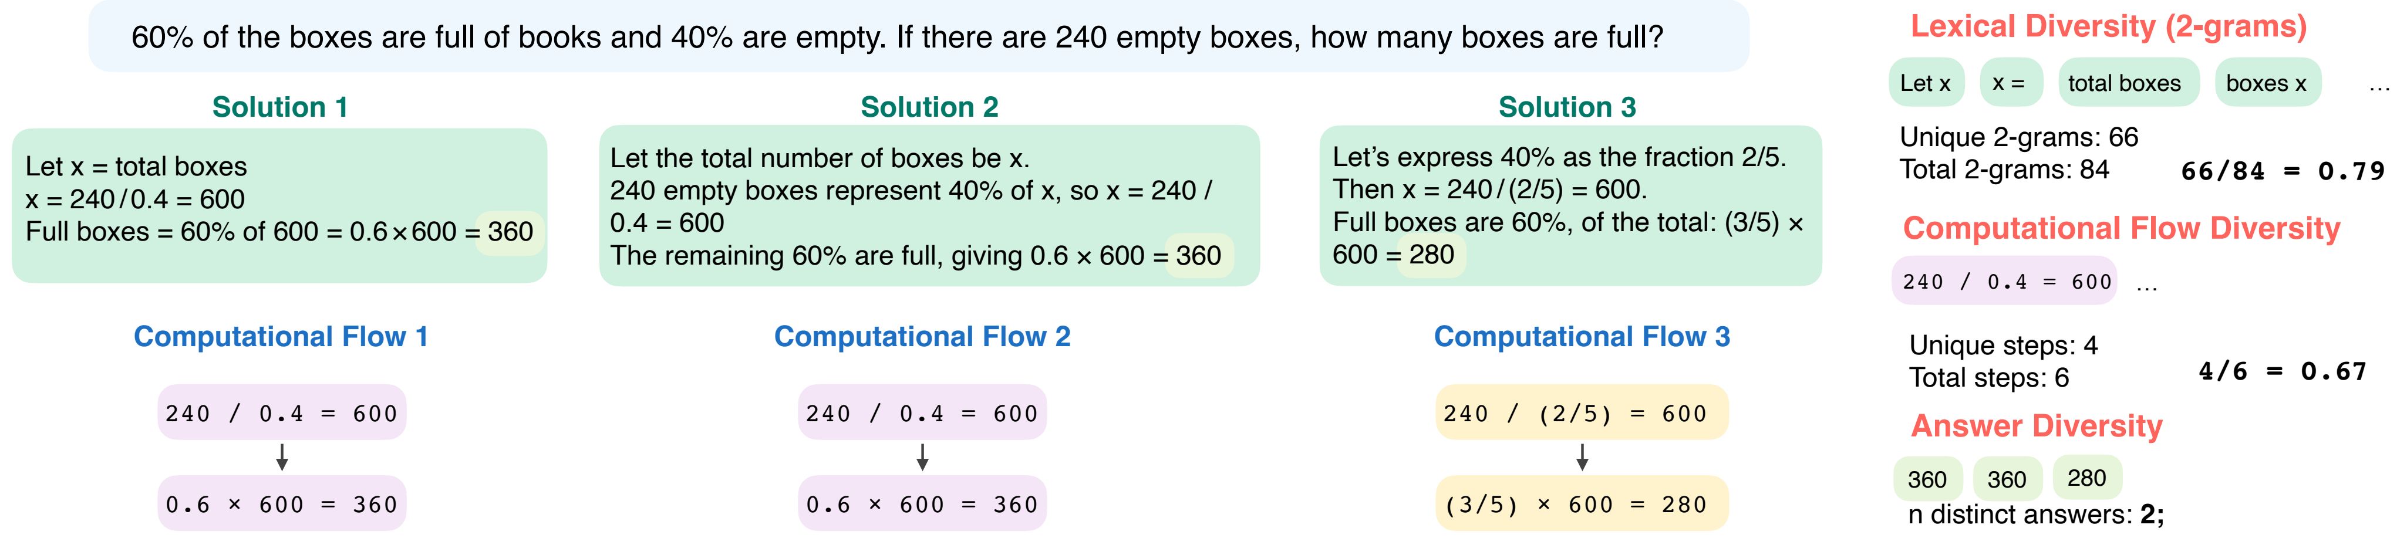The height and width of the screenshot is (555, 2407).
Task: Click the Computational Flow Diversity title
Action: pos(2122,229)
